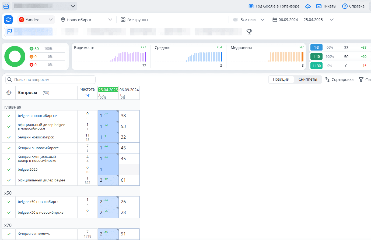The image size is (371, 240).
Task: Open date range 06.09.2024 — 25.04.2025
Action: click(x=300, y=20)
